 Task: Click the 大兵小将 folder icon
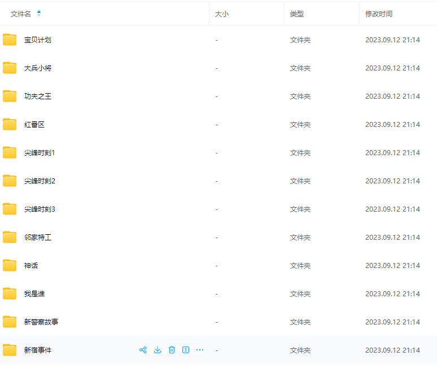(x=10, y=68)
